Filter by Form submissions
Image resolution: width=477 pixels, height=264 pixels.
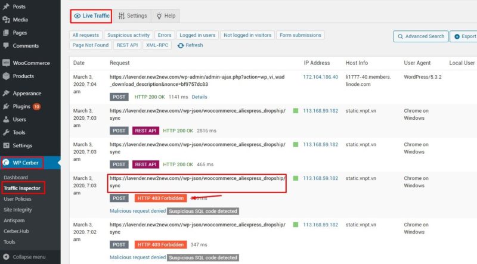[x=301, y=35]
